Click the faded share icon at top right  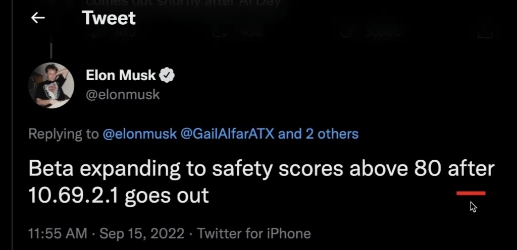(x=485, y=34)
